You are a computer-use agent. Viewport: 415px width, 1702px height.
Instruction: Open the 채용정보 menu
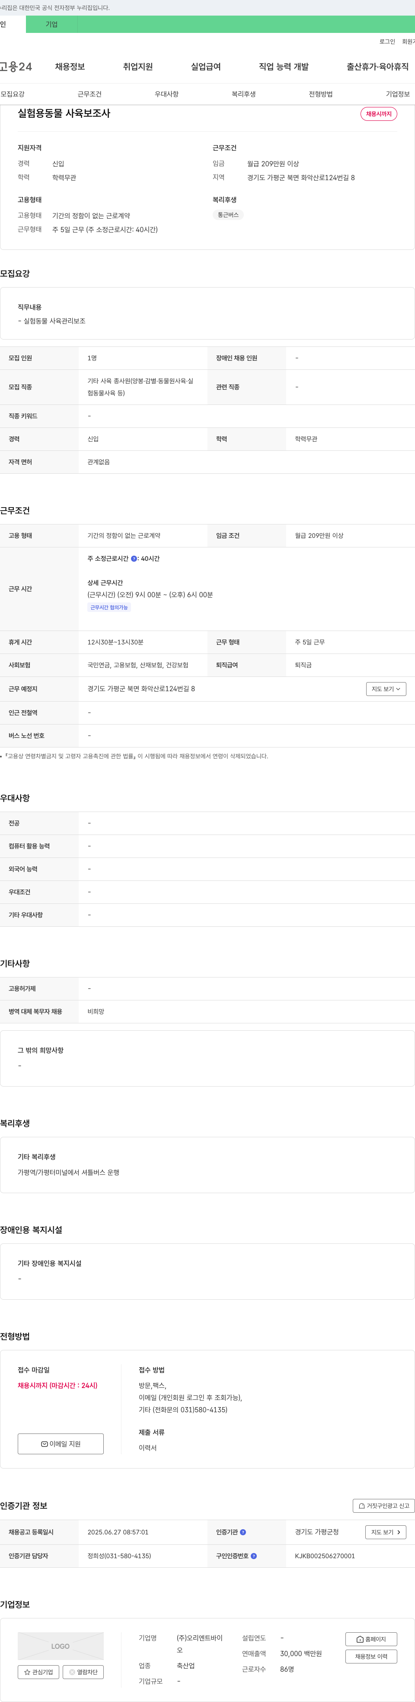pos(70,67)
